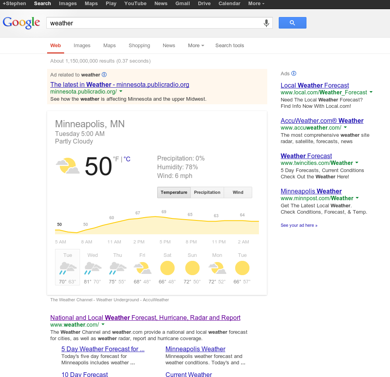The height and width of the screenshot is (377, 390).
Task: Open National and Local Weather Forecast result
Action: tap(145, 318)
